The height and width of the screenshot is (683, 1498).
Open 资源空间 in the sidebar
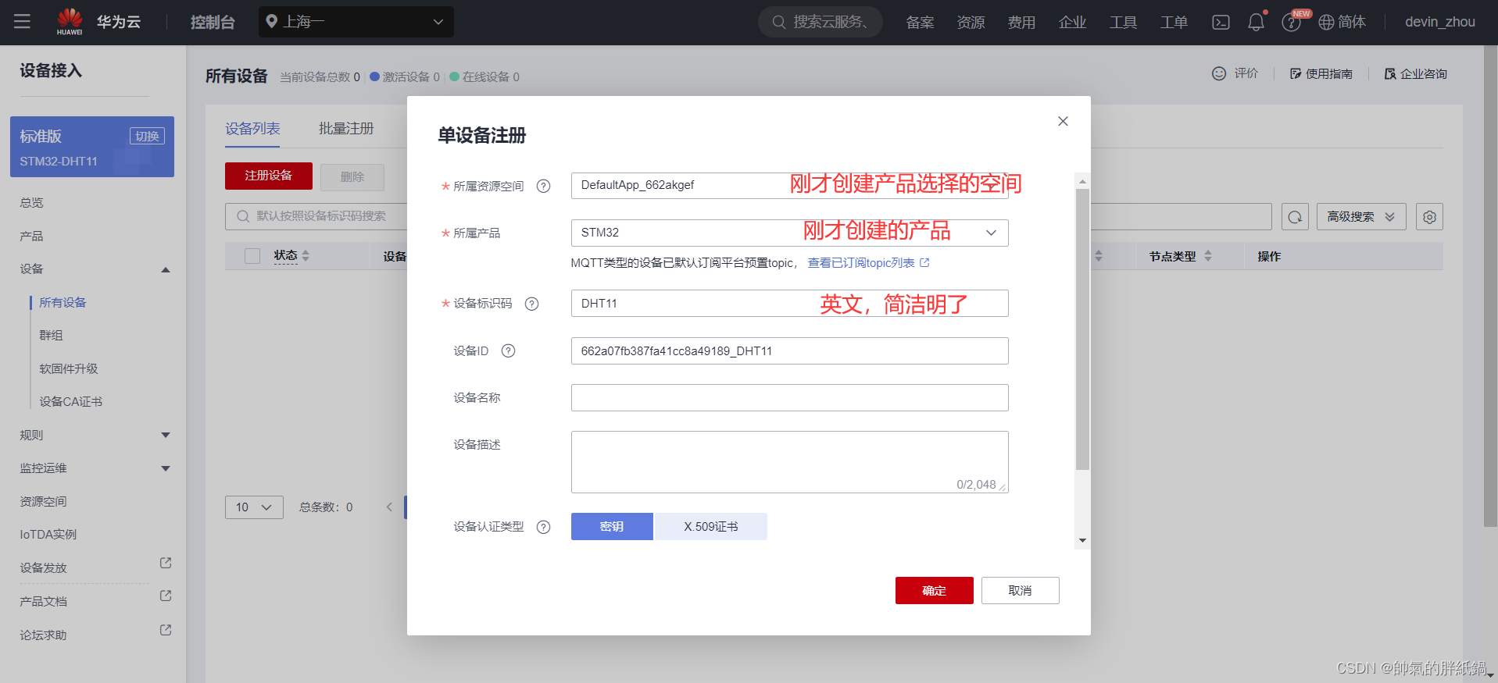pyautogui.click(x=44, y=502)
